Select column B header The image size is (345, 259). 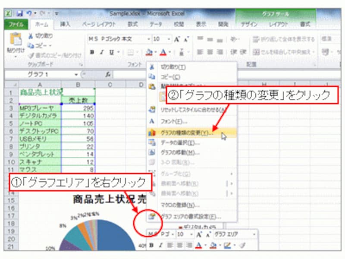point(78,85)
